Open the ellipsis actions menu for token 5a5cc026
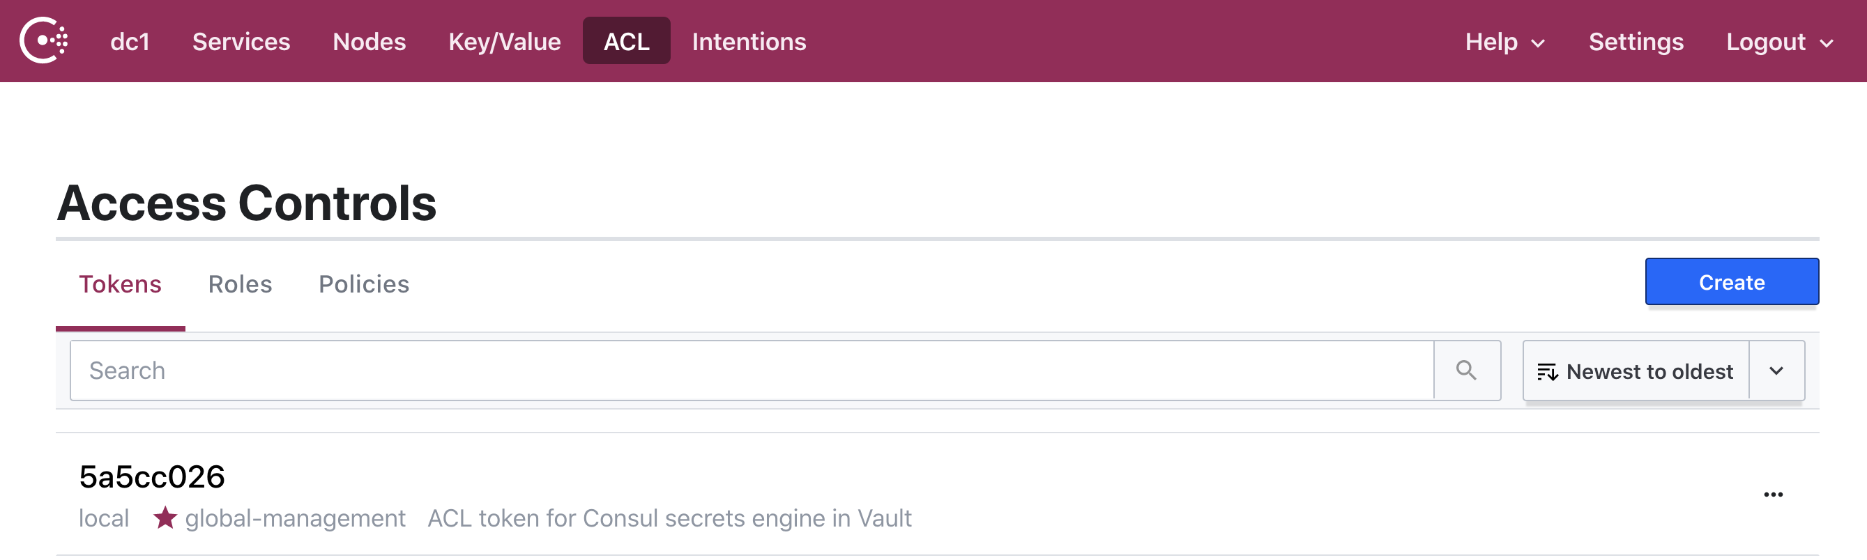1867x560 pixels. [1774, 493]
